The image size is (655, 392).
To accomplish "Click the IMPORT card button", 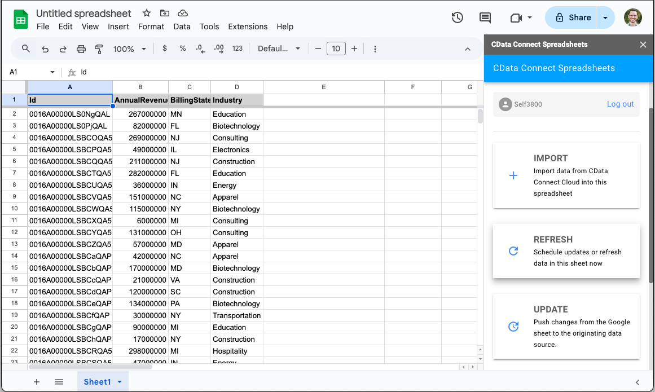I will [x=566, y=175].
